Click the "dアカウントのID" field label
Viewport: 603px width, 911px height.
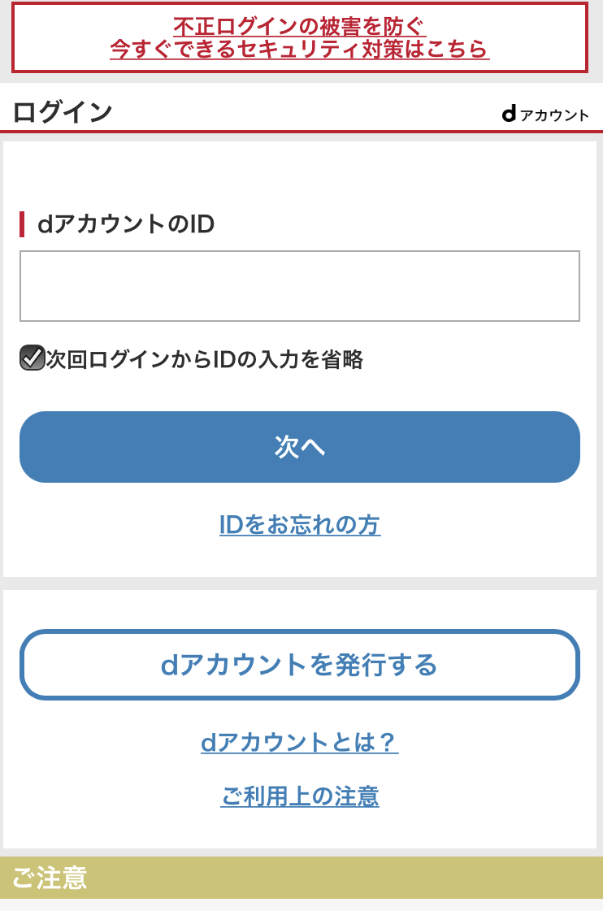(x=126, y=224)
